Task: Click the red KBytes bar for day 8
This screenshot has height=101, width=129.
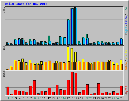Action: (x=34, y=88)
